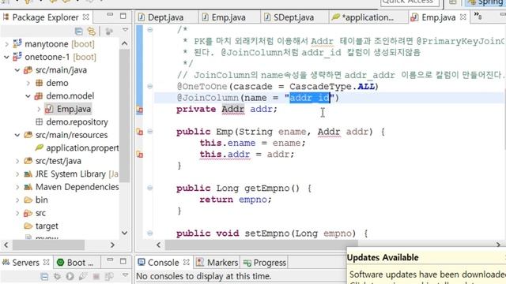Image resolution: width=506 pixels, height=284 pixels.
Task: Expand the bin folder
Action: 17,200
